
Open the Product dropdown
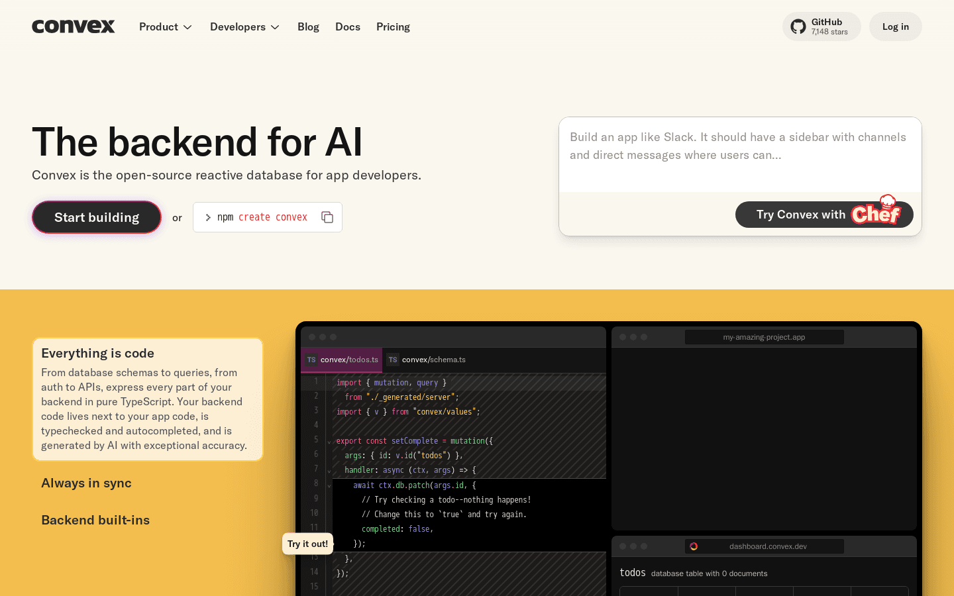click(x=165, y=26)
